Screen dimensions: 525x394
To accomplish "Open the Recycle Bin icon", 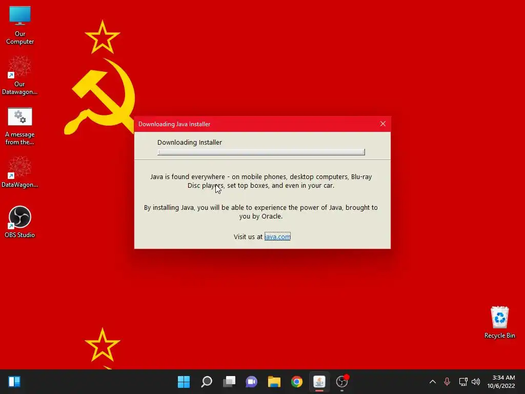I will [499, 322].
